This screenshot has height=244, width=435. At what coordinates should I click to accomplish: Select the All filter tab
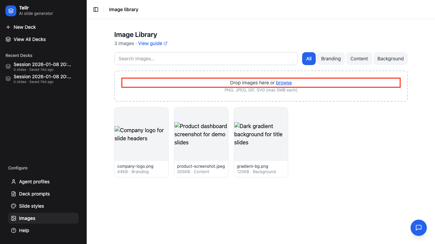(x=309, y=59)
